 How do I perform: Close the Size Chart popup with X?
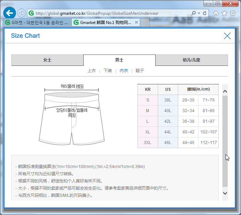click(227, 36)
